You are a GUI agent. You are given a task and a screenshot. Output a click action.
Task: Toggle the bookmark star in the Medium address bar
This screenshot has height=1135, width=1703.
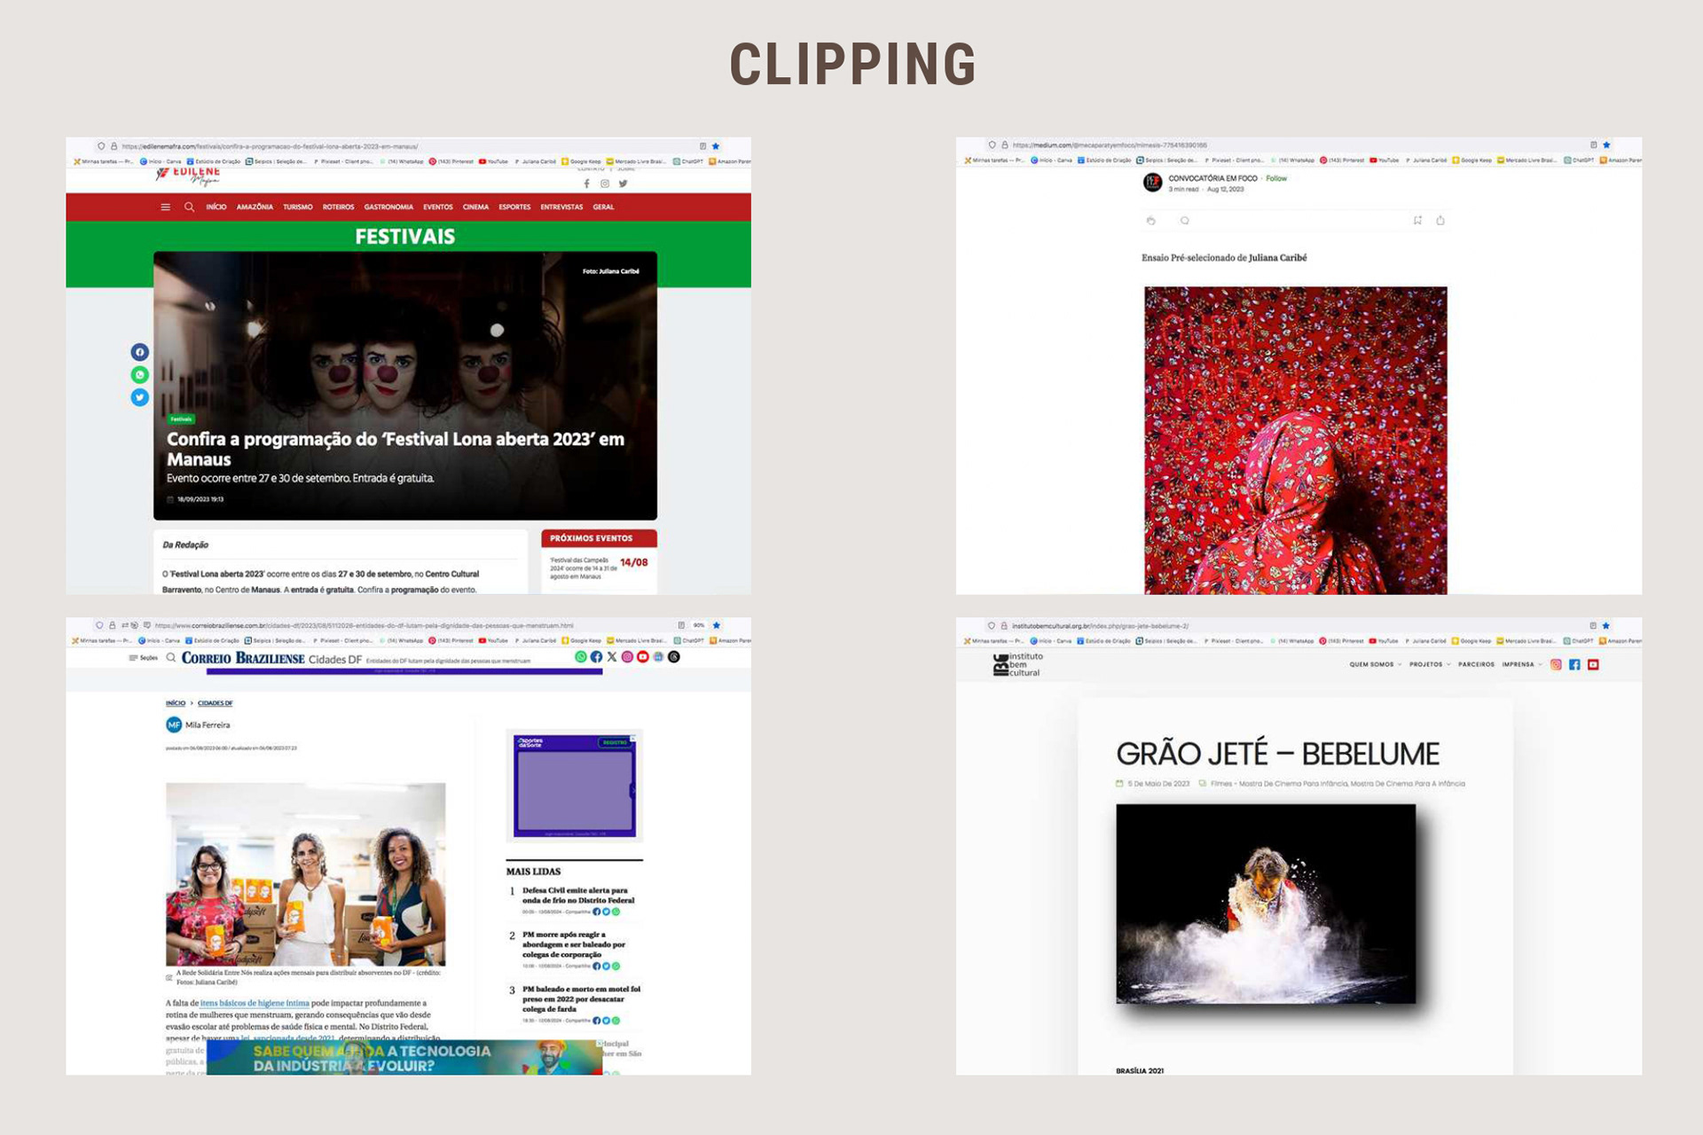coord(1606,145)
